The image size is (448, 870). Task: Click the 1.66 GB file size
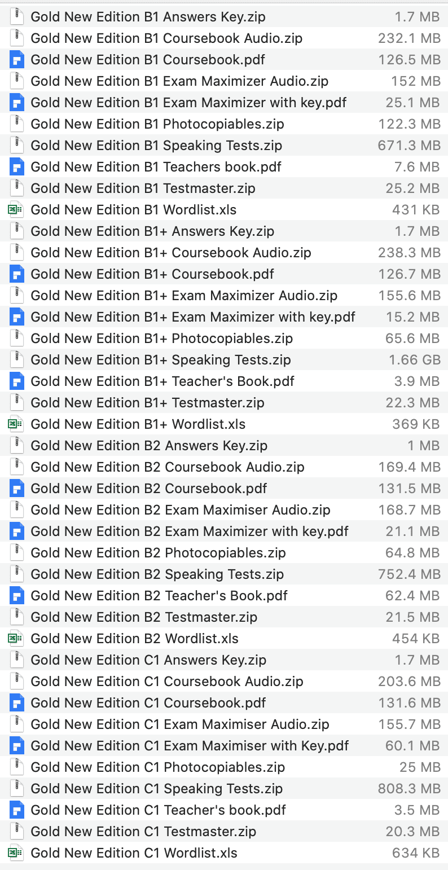414,360
